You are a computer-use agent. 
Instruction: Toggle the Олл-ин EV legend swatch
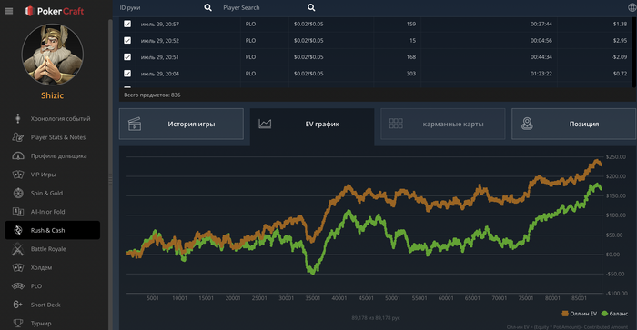coord(565,314)
